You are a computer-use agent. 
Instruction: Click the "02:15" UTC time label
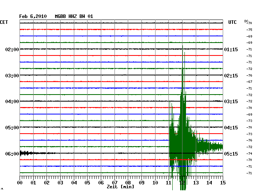pos(231,76)
